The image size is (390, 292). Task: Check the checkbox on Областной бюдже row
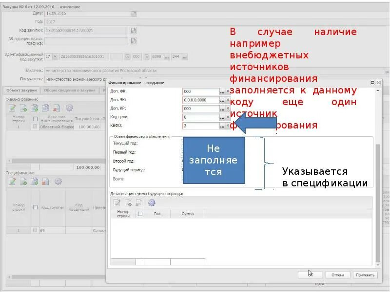[x=36, y=126]
